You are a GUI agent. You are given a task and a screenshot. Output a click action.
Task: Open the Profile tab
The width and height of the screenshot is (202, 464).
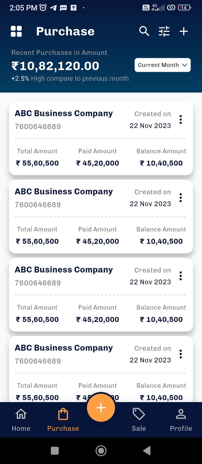point(181,419)
